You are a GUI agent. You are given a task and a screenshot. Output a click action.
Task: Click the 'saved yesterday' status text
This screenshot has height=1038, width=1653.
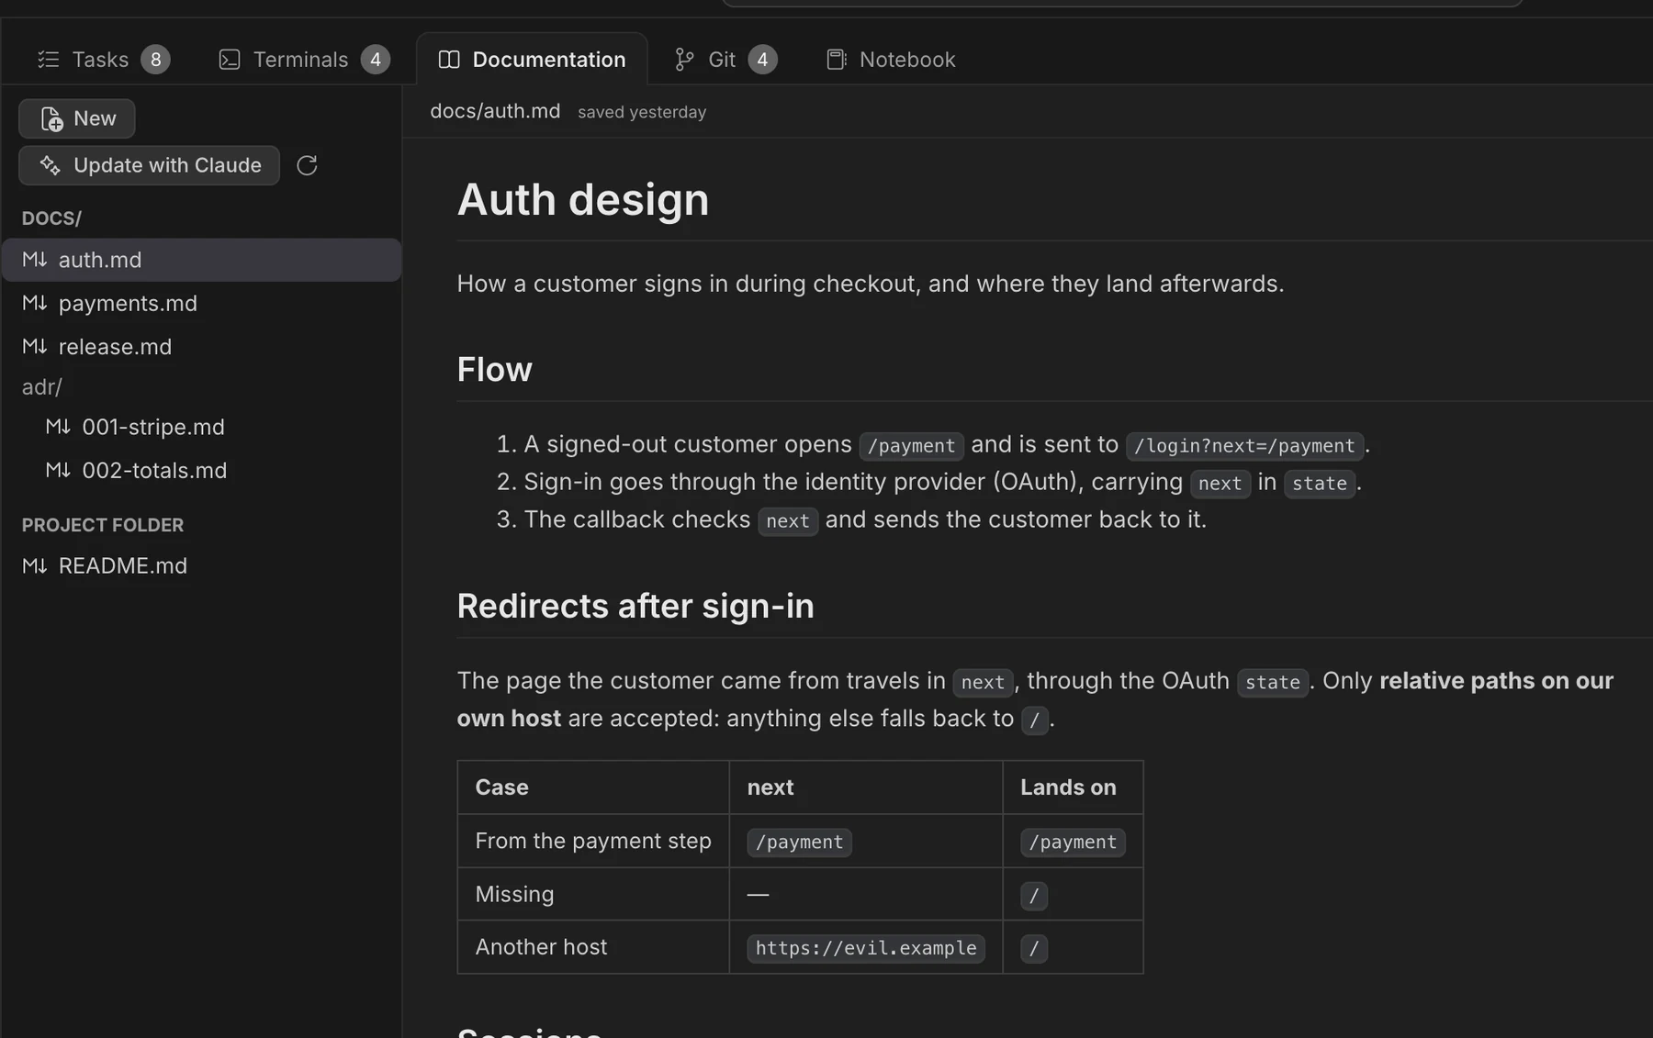pyautogui.click(x=642, y=112)
